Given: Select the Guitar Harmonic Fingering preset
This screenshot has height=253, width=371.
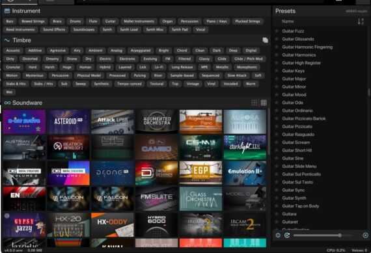Looking at the screenshot, I should click(x=307, y=47).
